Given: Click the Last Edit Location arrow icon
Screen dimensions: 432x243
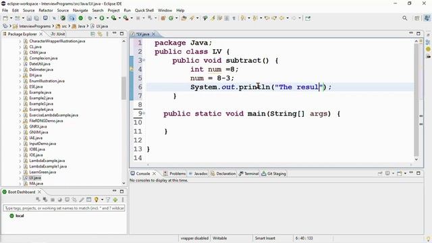Looking at the screenshot, I should (x=267, y=18).
